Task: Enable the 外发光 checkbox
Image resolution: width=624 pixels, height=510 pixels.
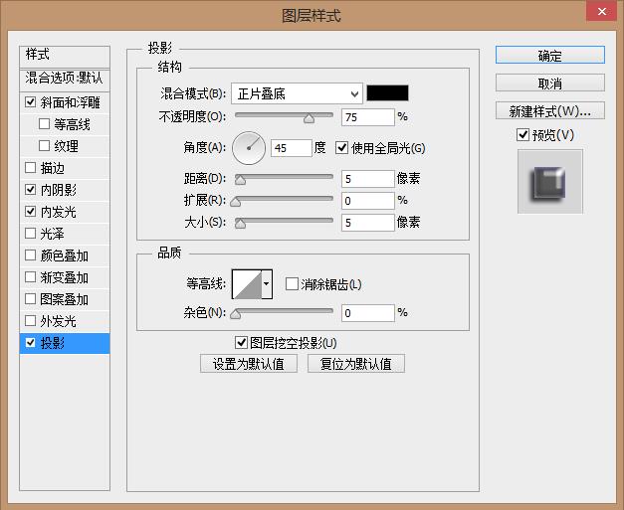Action: [30, 321]
